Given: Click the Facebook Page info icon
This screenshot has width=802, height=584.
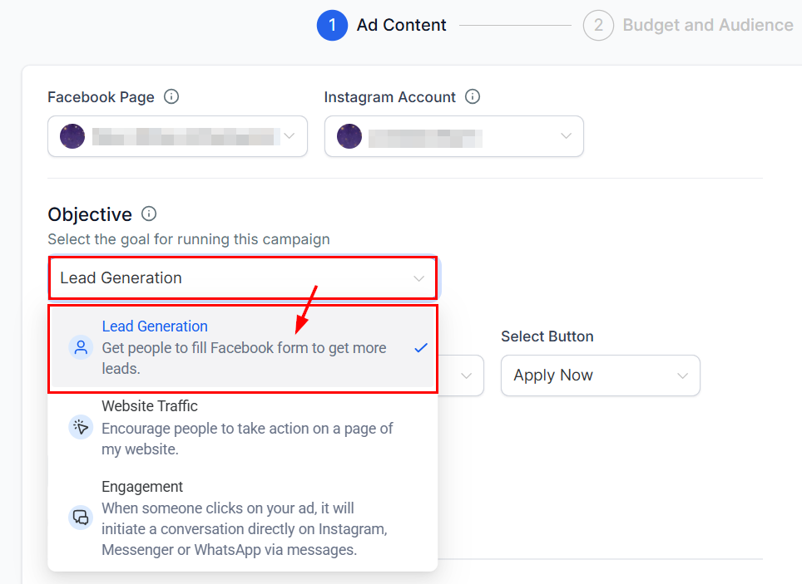Looking at the screenshot, I should tap(171, 96).
